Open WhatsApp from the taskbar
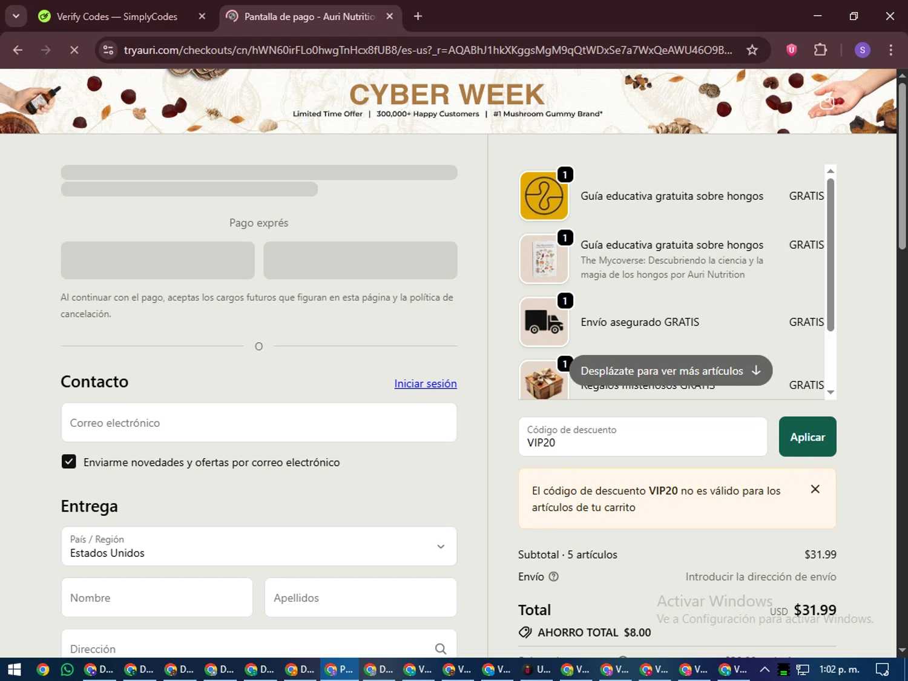This screenshot has width=908, height=681. tap(67, 669)
